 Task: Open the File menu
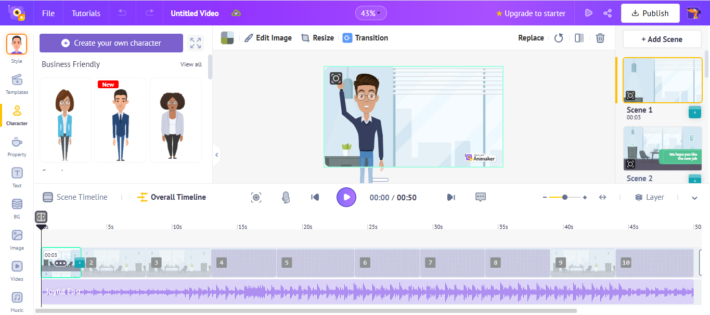48,13
